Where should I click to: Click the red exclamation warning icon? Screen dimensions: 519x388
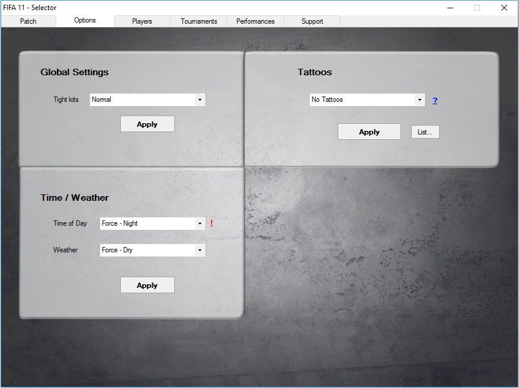(x=212, y=223)
